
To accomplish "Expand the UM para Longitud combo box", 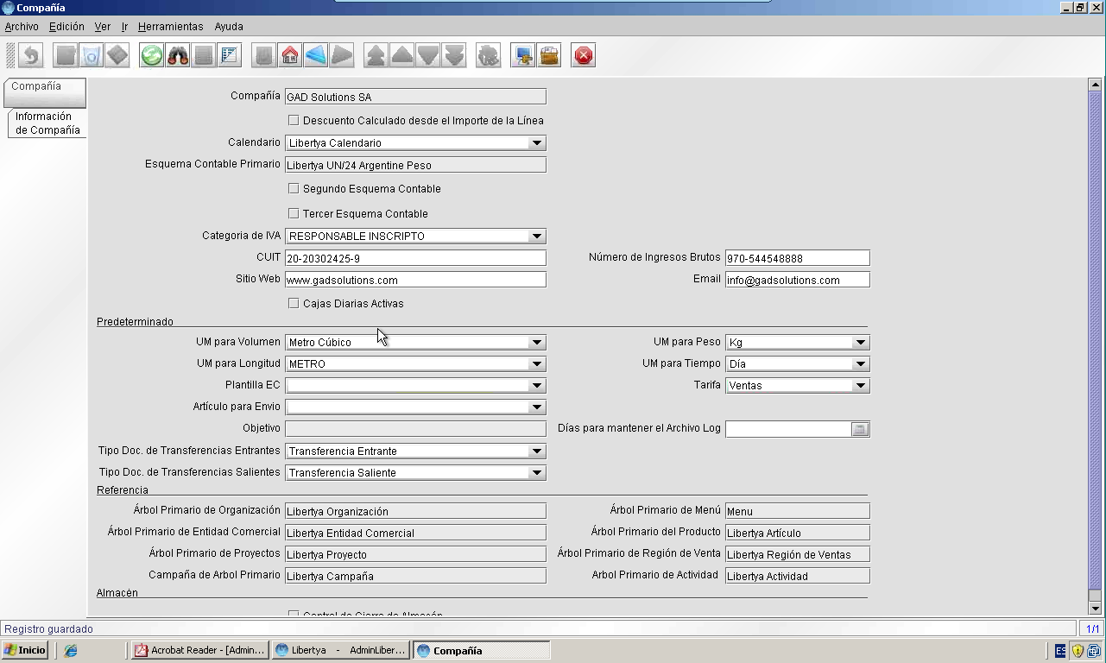I will [536, 364].
